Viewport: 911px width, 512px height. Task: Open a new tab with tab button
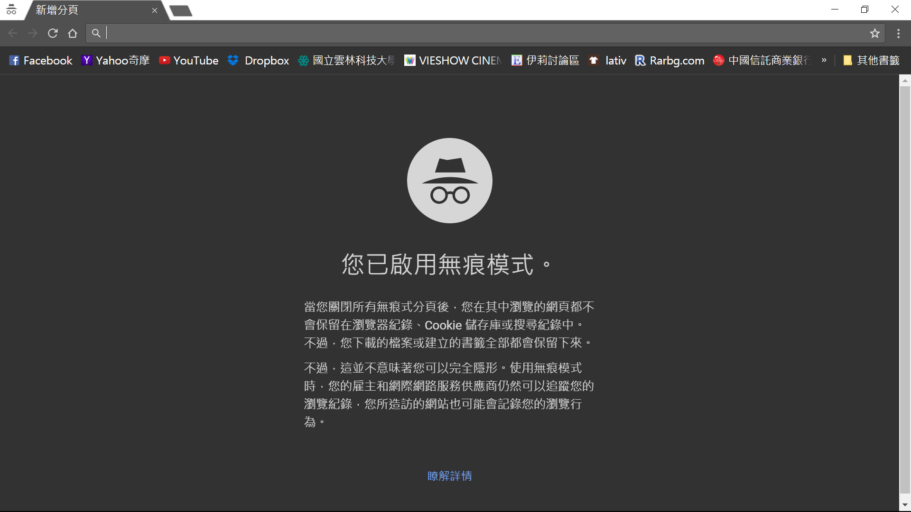(181, 10)
